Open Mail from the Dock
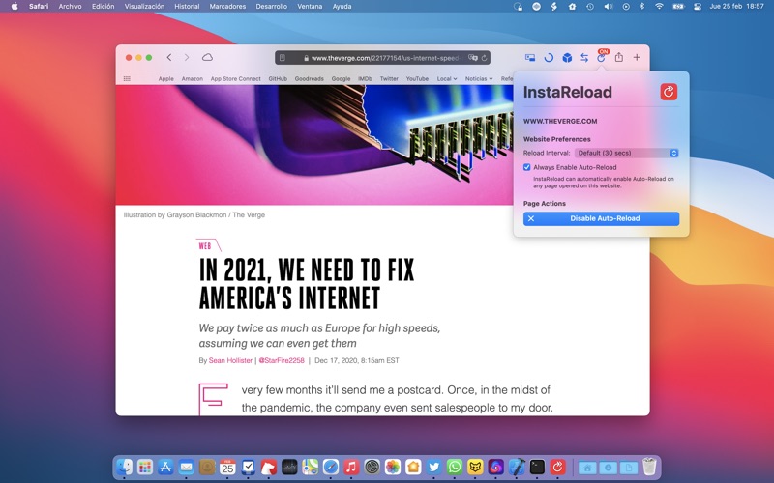774x483 pixels. pyautogui.click(x=186, y=467)
